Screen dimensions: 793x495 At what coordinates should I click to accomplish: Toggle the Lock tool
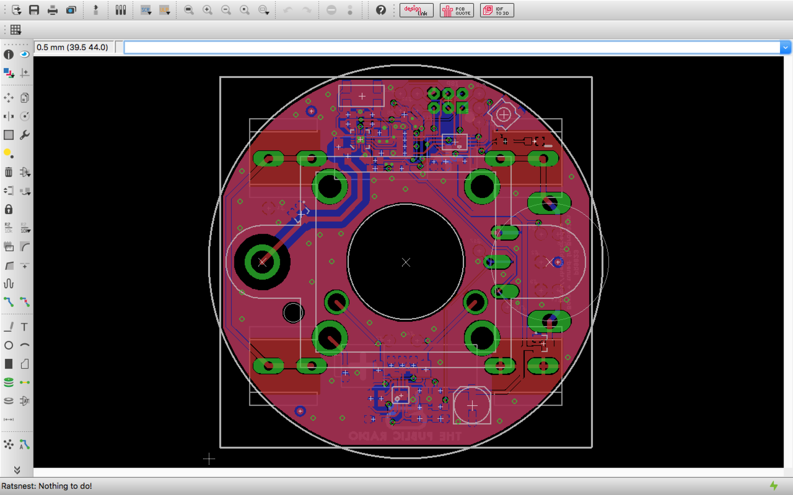point(9,209)
